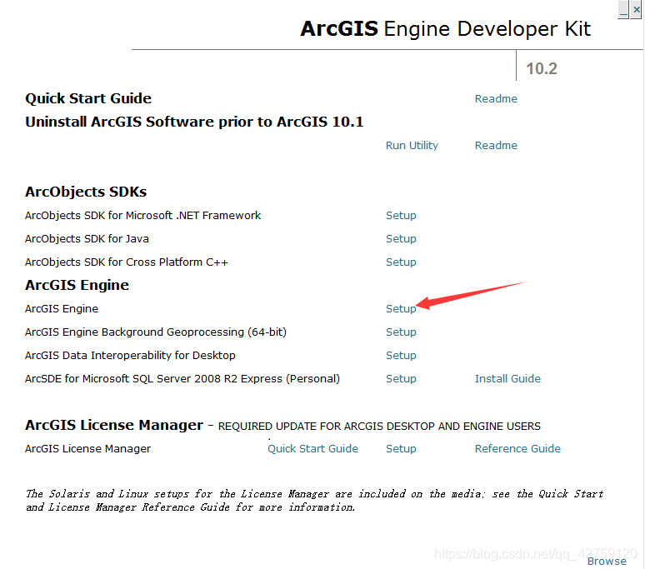Close the ArcGIS Engine Developer Kit window

637,10
